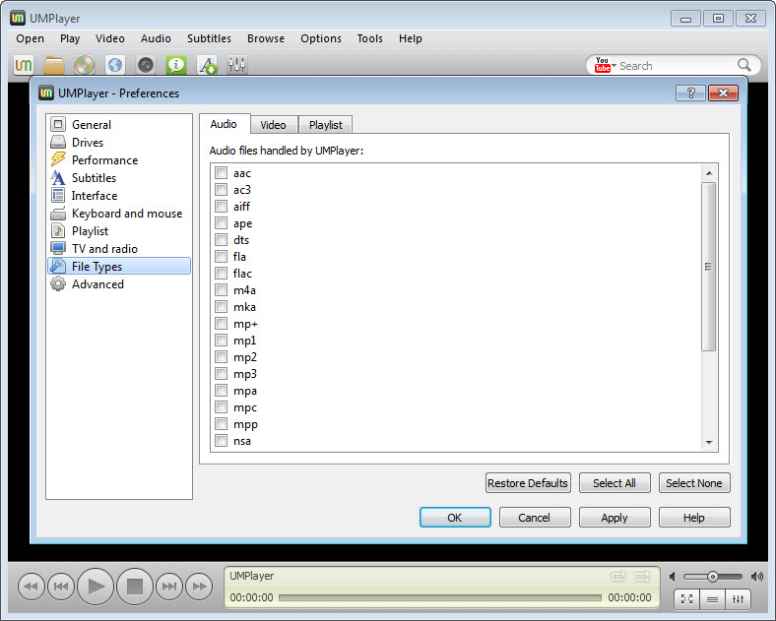Click the next track button
This screenshot has height=621, width=776.
(x=169, y=587)
